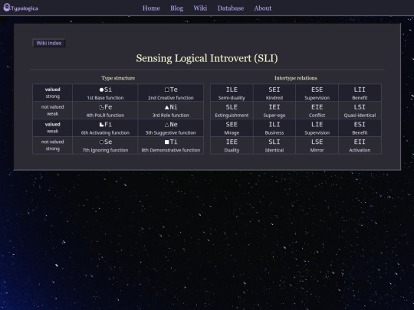Image resolution: width=414 pixels, height=310 pixels.
Task: Select the SLE Extinguishment cell
Action: tap(232, 110)
